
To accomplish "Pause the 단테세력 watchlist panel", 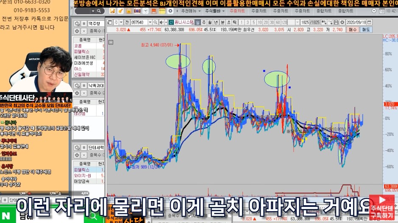I will point(84,147).
